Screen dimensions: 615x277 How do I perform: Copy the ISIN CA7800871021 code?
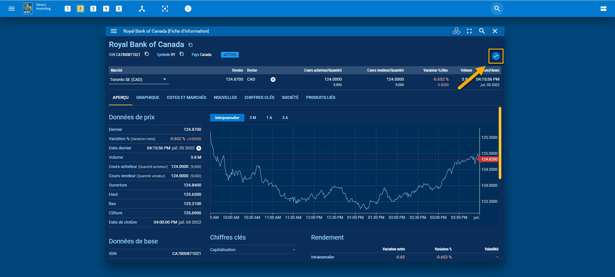[x=147, y=54]
